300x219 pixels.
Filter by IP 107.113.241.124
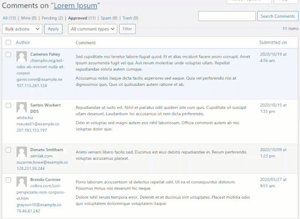click(x=32, y=85)
